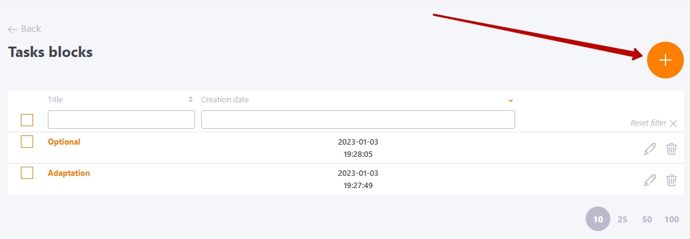Show 100 items per page
690x239 pixels.
[x=672, y=219]
